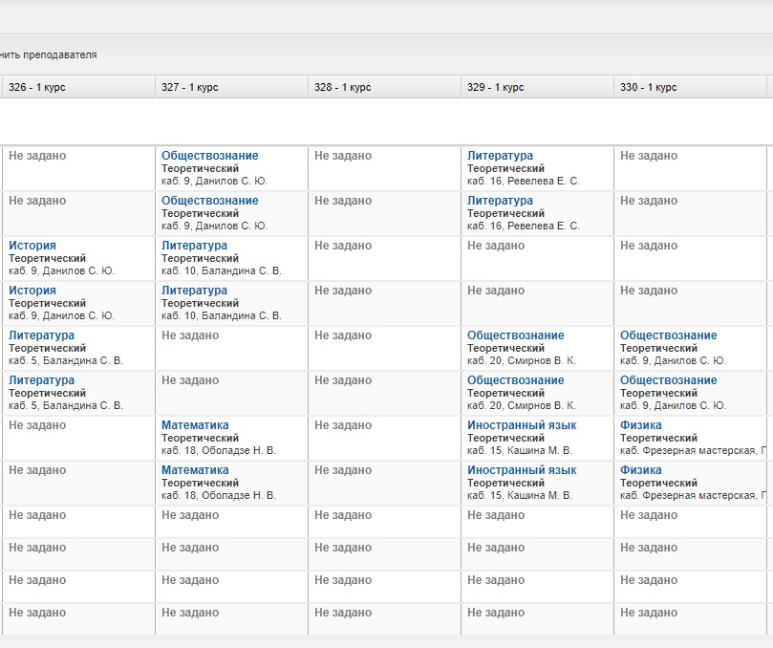The height and width of the screenshot is (648, 773).
Task: Select the '326 - 1 курс' column header
Action: (x=37, y=87)
